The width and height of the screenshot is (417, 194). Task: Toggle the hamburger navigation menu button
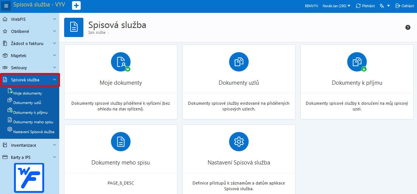[6, 6]
